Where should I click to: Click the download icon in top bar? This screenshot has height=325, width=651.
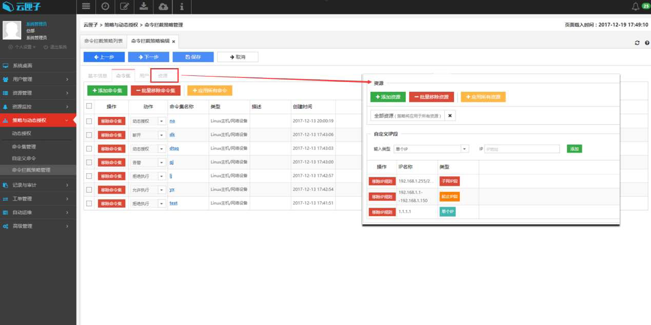[x=144, y=7]
